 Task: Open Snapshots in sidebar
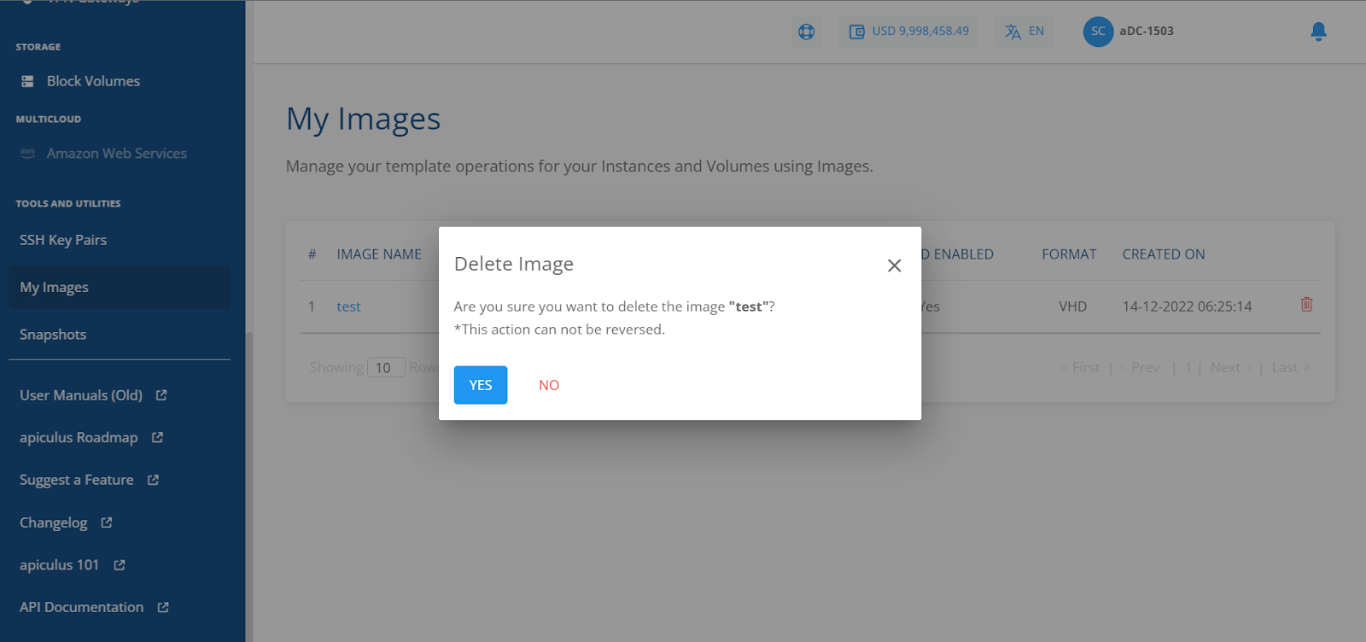tap(53, 335)
